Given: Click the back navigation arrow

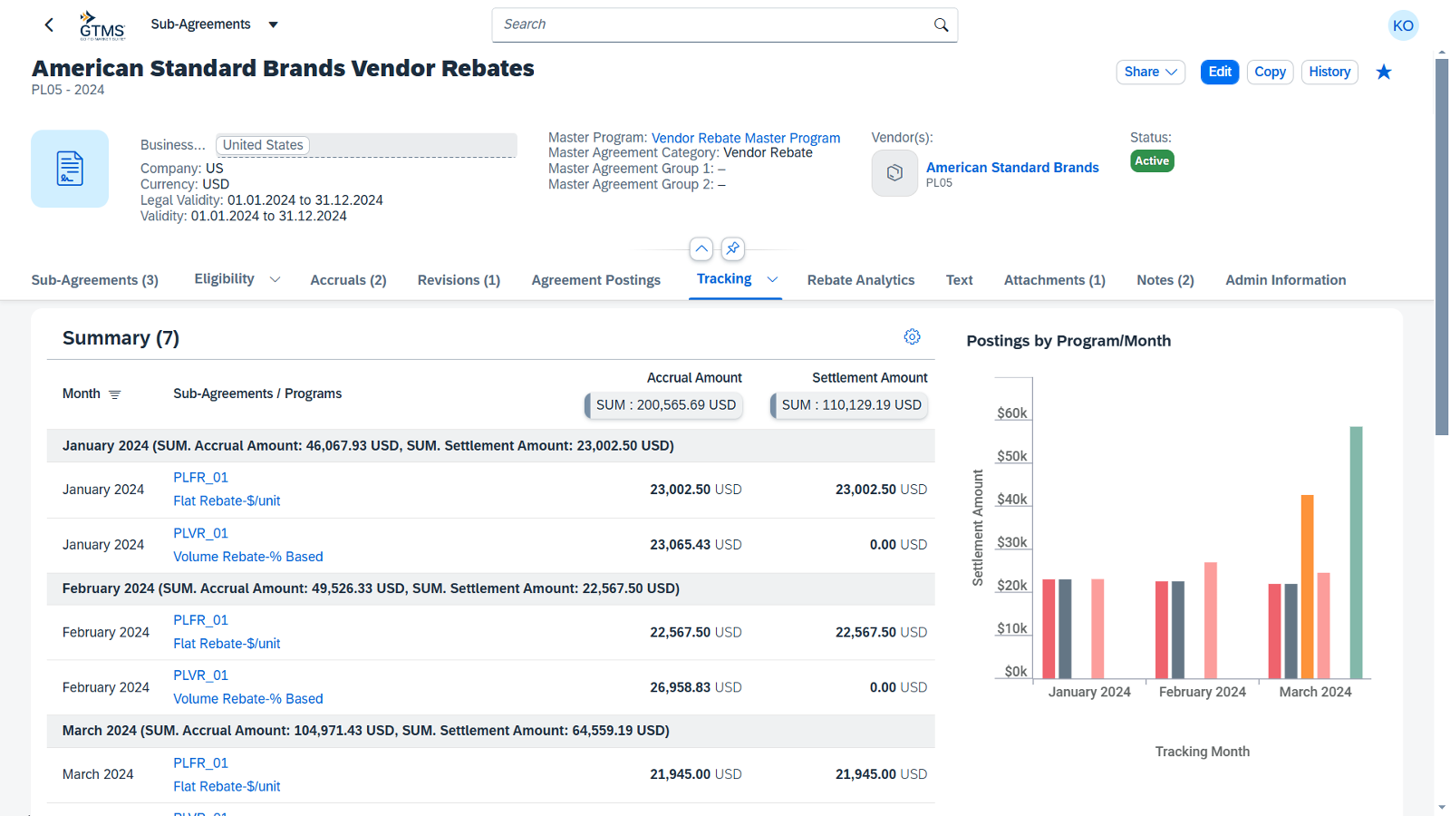Looking at the screenshot, I should pyautogui.click(x=49, y=25).
